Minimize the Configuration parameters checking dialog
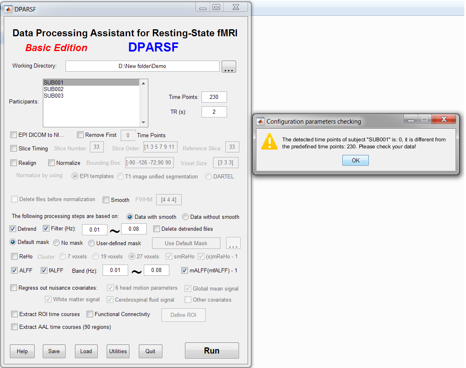This screenshot has width=466, height=368. pos(411,119)
